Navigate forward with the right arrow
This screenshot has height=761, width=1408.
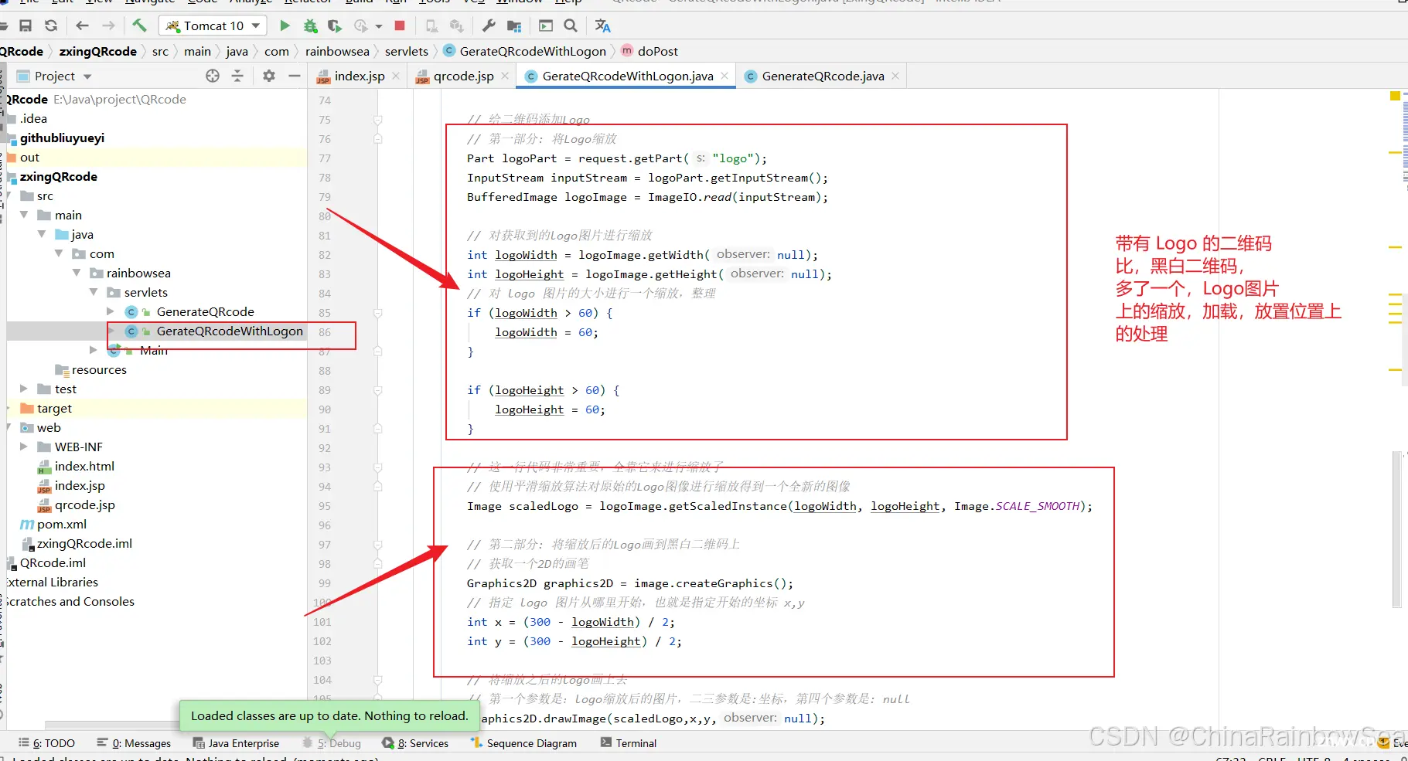[108, 25]
